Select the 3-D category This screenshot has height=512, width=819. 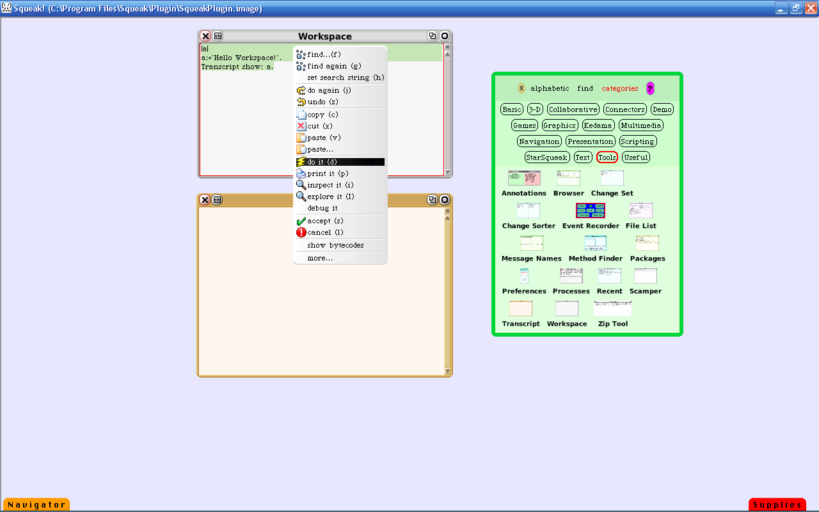[535, 109]
